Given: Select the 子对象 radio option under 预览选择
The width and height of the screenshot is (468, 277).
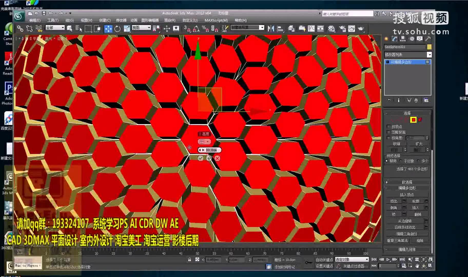Looking at the screenshot, I should point(401,161).
